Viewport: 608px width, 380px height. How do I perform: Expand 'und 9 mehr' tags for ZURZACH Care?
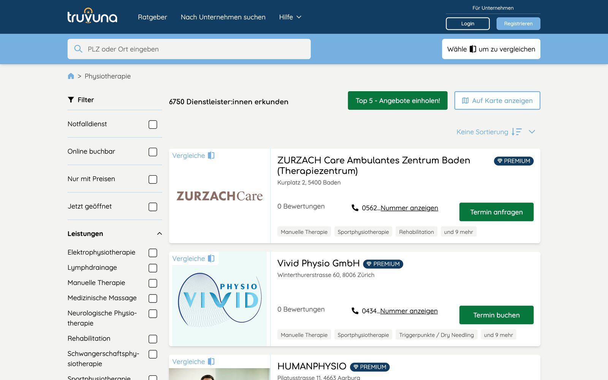[458, 232]
